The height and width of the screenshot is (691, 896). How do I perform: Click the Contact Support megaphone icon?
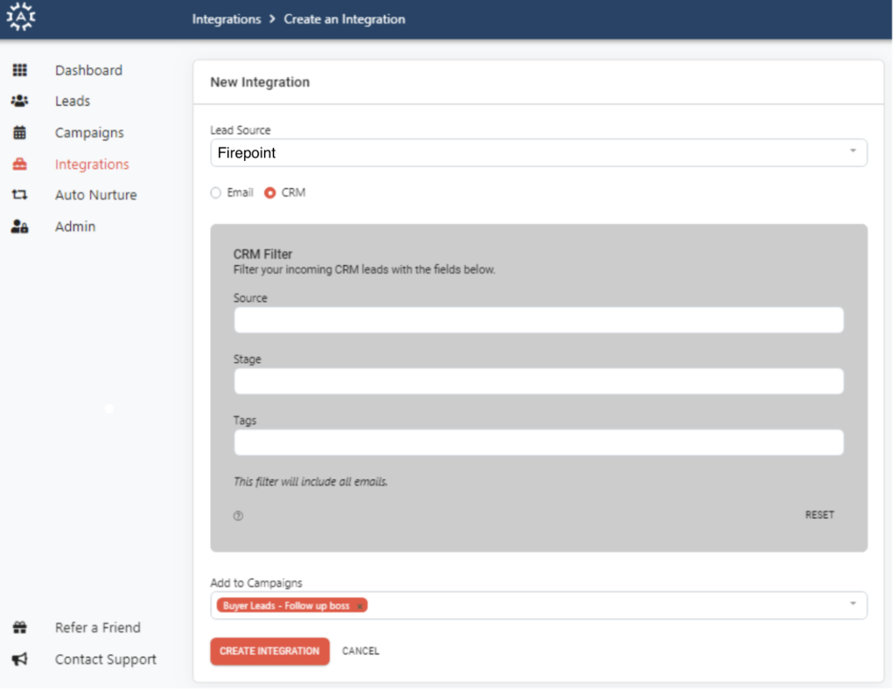pos(20,660)
